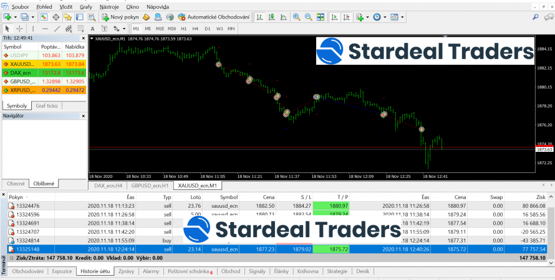Select the H4 timeframe button
The width and height of the screenshot is (555, 280).
pyautogui.click(x=195, y=29)
